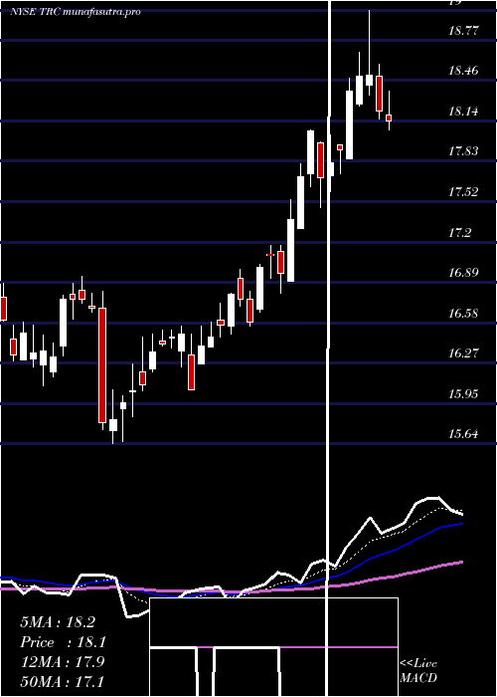Select the 16.58 price axis label

(464, 314)
